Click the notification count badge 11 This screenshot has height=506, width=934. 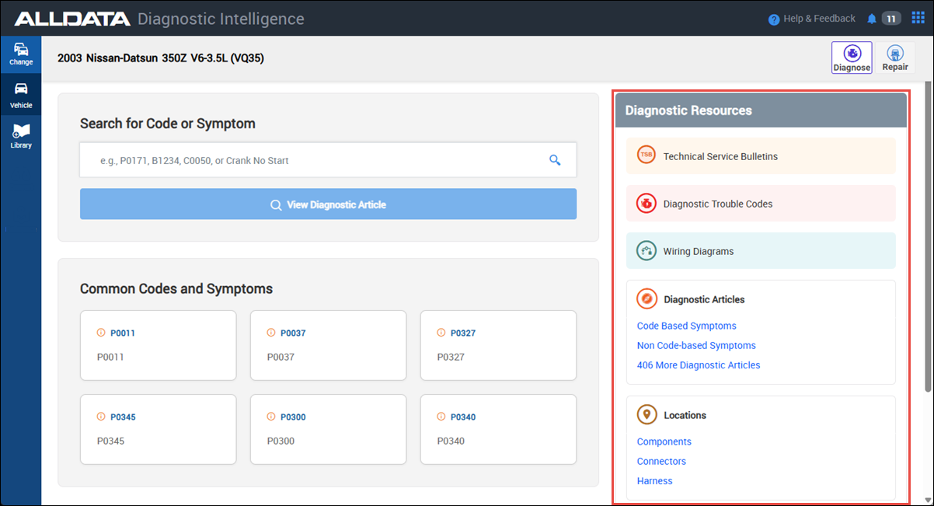[x=891, y=19]
